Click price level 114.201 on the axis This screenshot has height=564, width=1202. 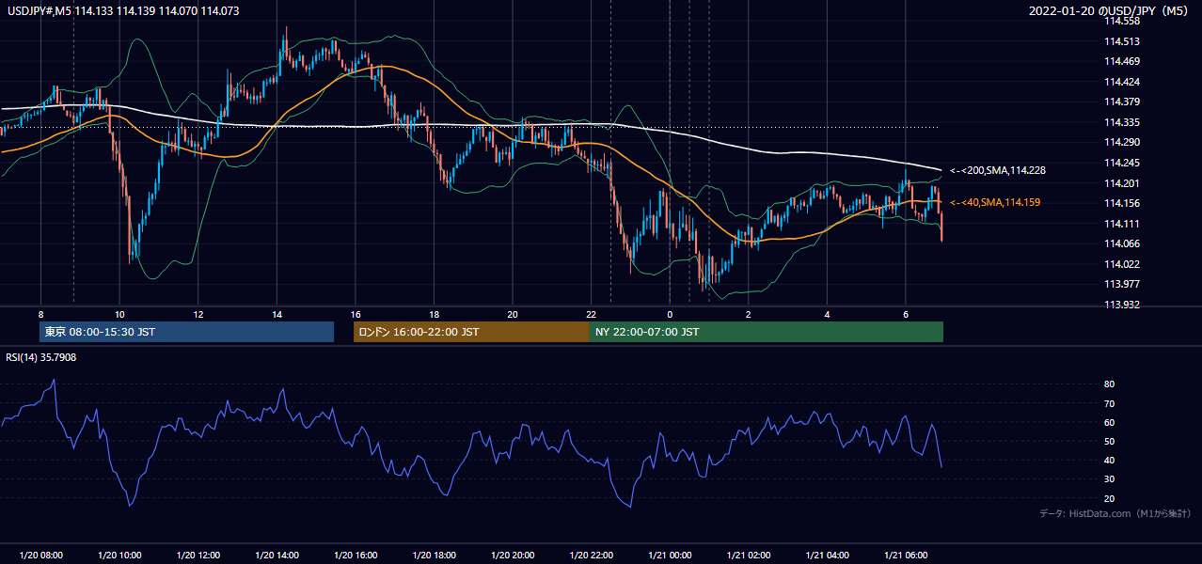click(x=1122, y=183)
